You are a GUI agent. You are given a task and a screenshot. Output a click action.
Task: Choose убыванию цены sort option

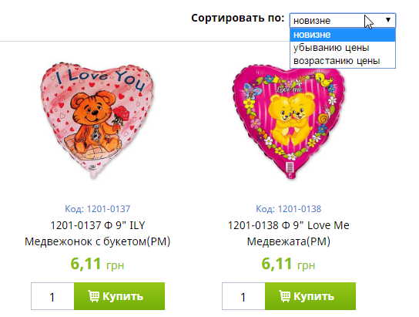point(343,48)
